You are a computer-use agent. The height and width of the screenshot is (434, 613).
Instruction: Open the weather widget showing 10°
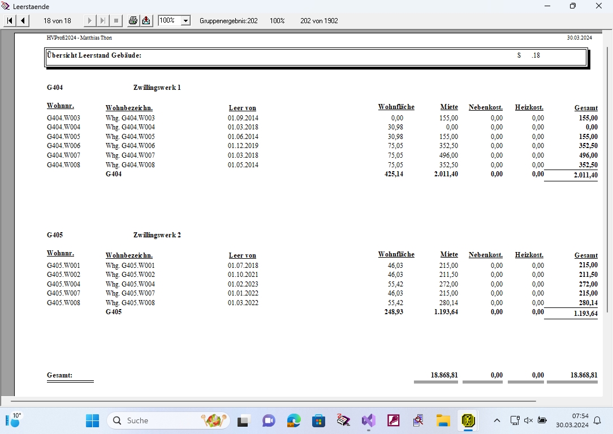coord(14,420)
